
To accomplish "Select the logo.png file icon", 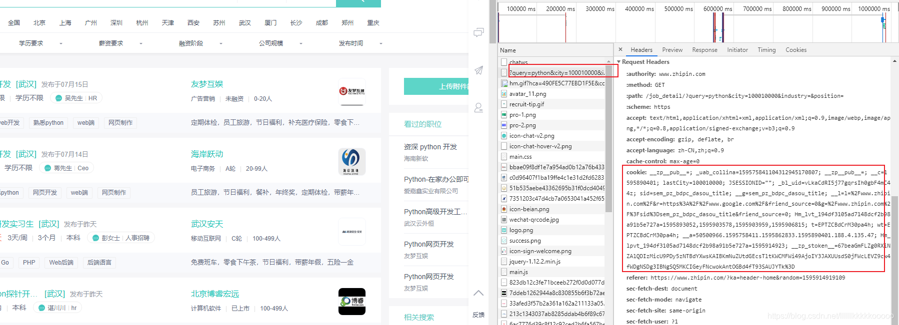I will 504,230.
